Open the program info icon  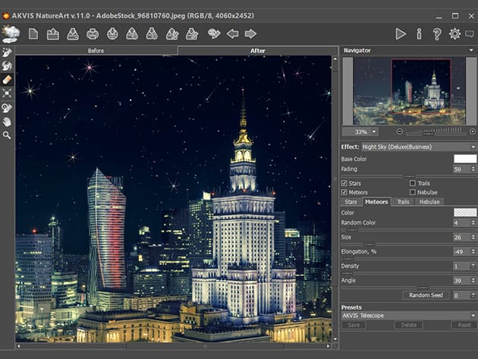click(419, 33)
